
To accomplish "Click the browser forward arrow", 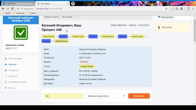I will [8, 9].
